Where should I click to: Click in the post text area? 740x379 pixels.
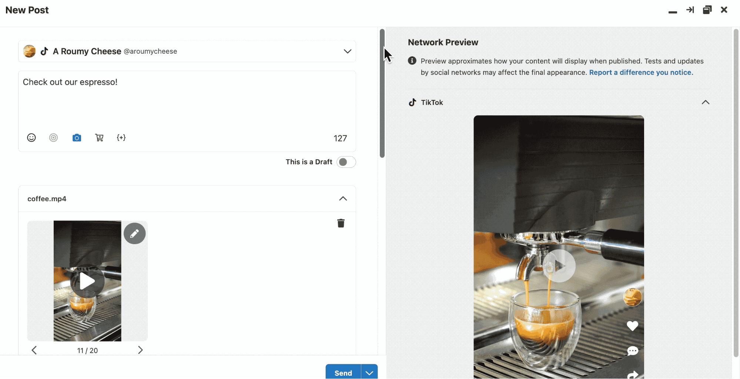pos(187,100)
